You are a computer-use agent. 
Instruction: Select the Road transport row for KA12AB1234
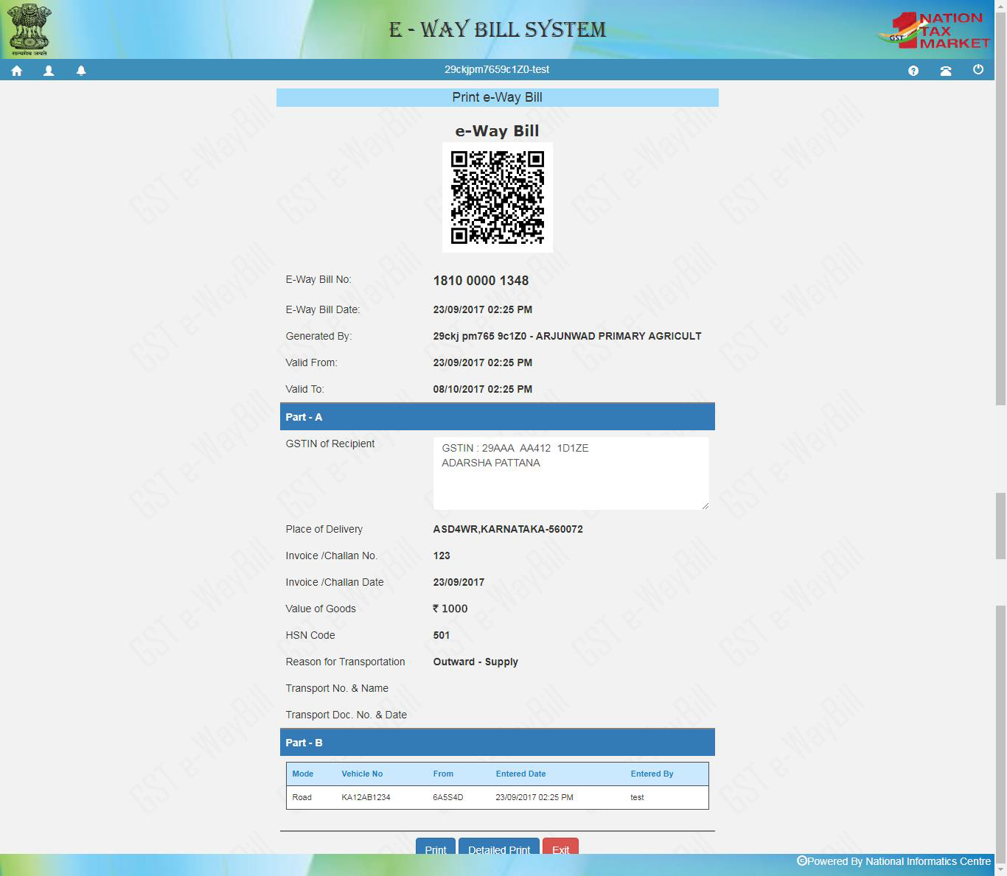tap(497, 797)
